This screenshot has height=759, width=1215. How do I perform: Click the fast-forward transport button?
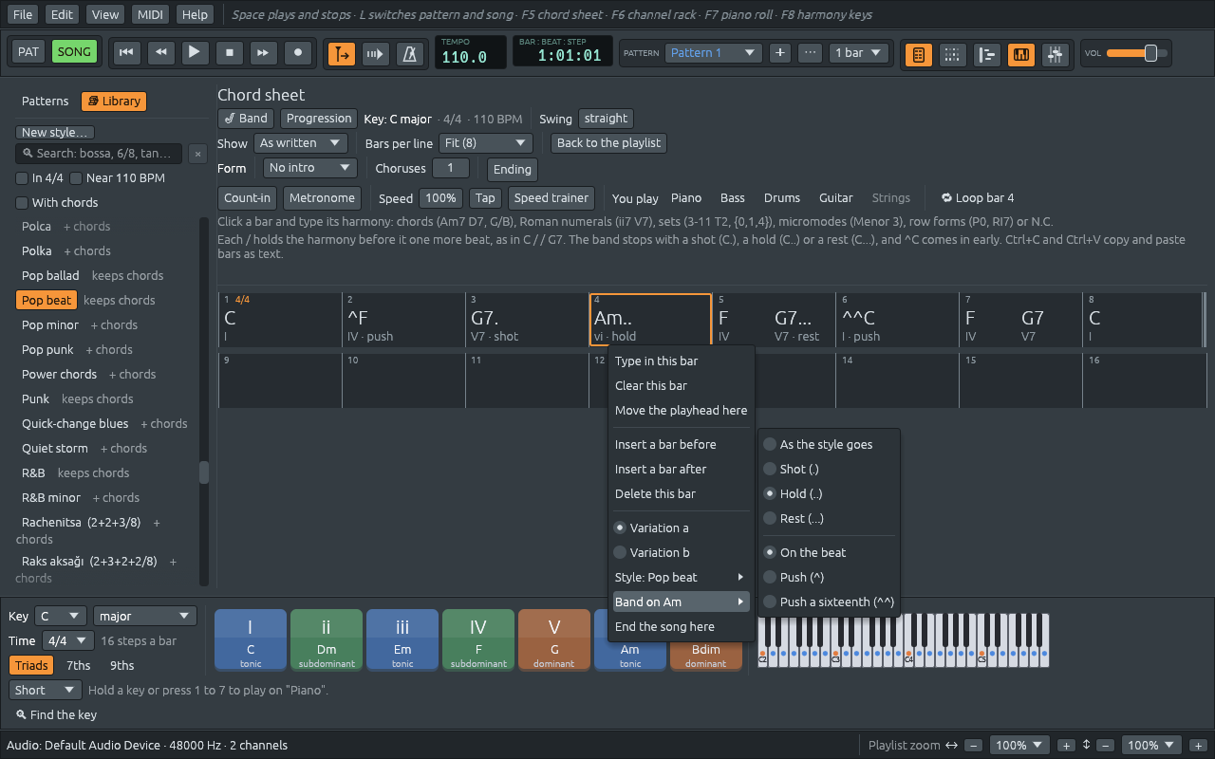tap(263, 53)
